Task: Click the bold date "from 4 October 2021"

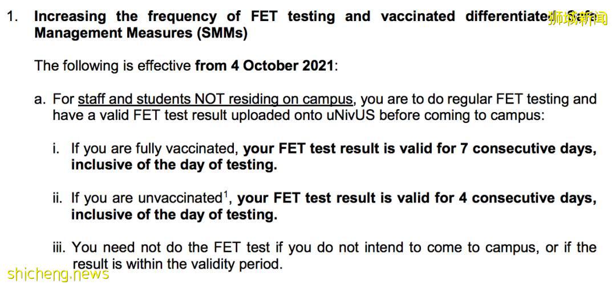Action: pos(264,65)
